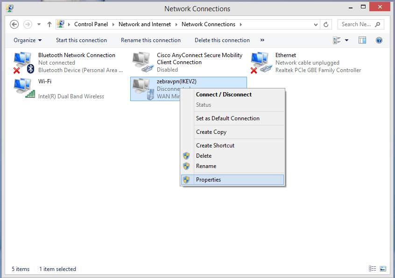Viewport: 395px width, 278px height.
Task: Select Cisco AnyConnect connection icon
Action: click(x=143, y=62)
